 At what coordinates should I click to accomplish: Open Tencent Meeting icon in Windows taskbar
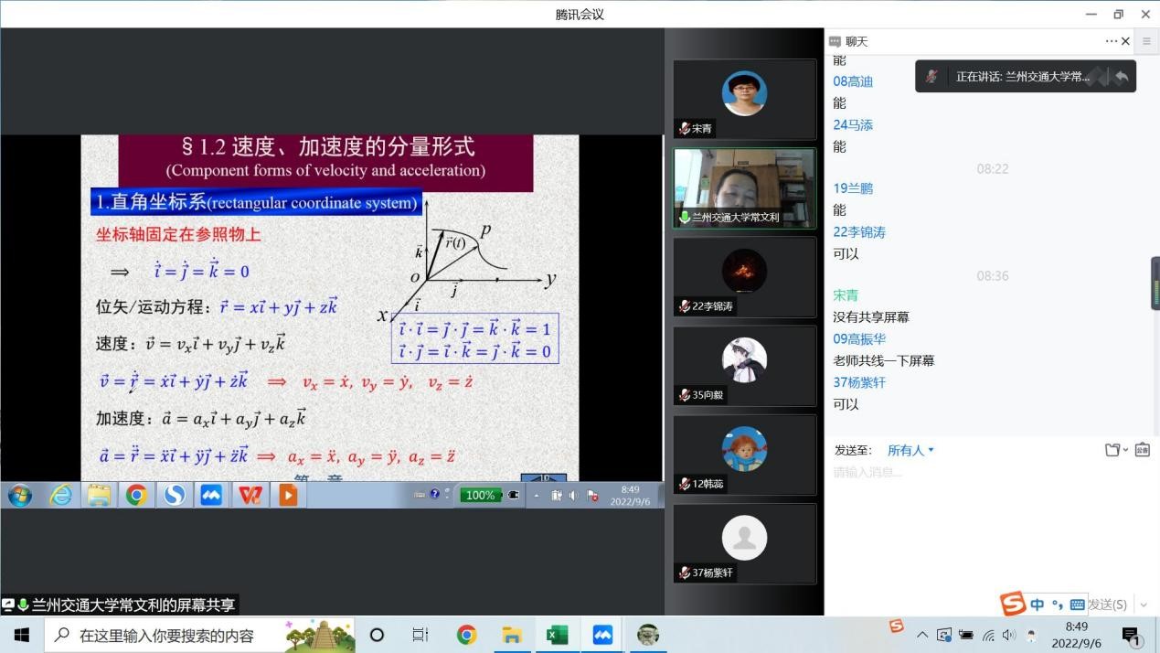coord(602,635)
